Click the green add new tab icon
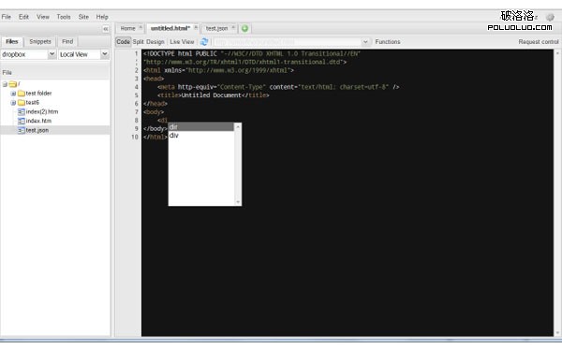 click(244, 28)
